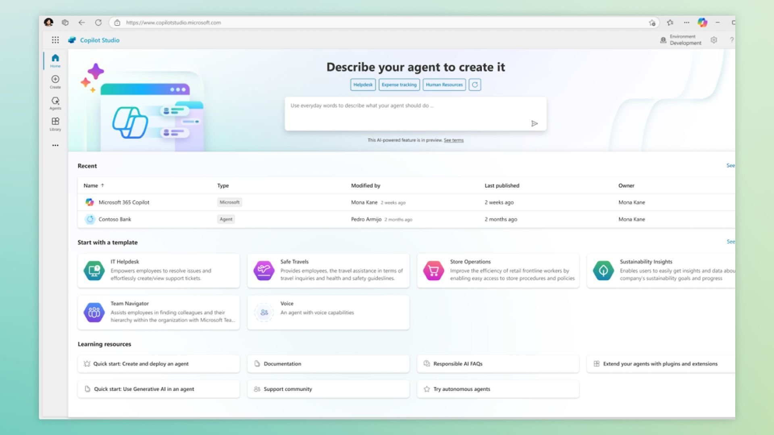774x435 pixels.
Task: Add this page to favorites star
Action: [652, 23]
